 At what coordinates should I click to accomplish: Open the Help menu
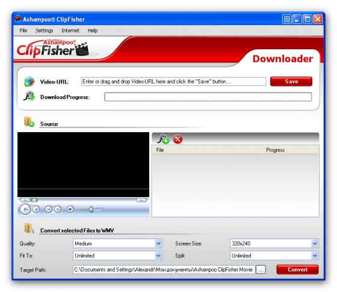point(93,31)
